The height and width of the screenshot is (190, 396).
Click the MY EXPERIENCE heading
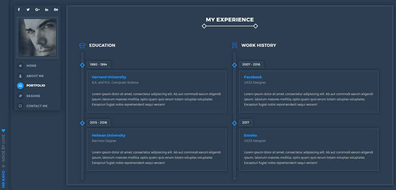[x=230, y=20]
